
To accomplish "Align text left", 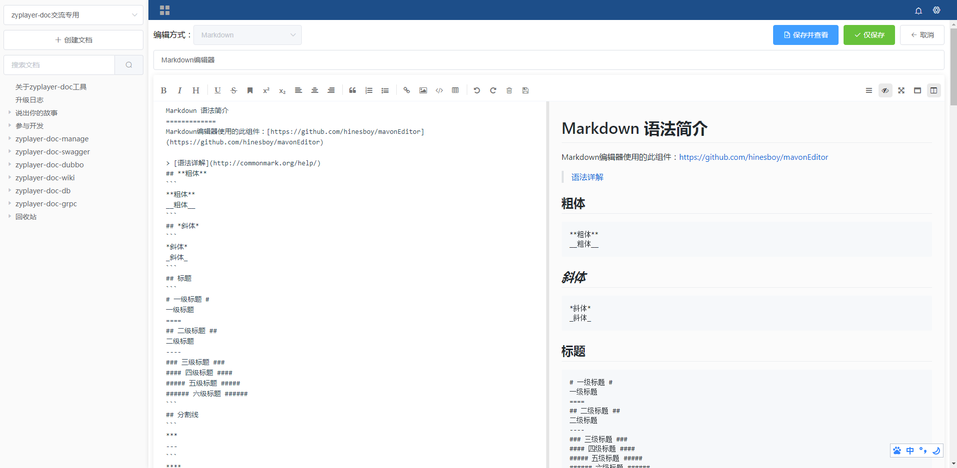I will [298, 90].
